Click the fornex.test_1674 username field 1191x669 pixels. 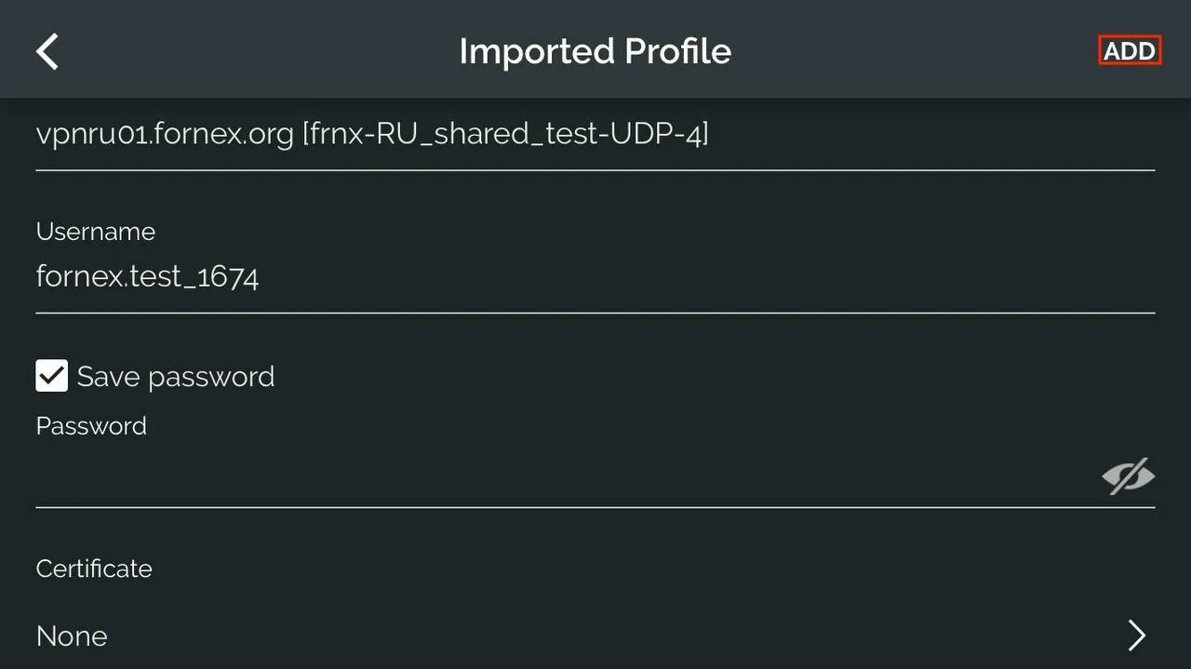595,276
